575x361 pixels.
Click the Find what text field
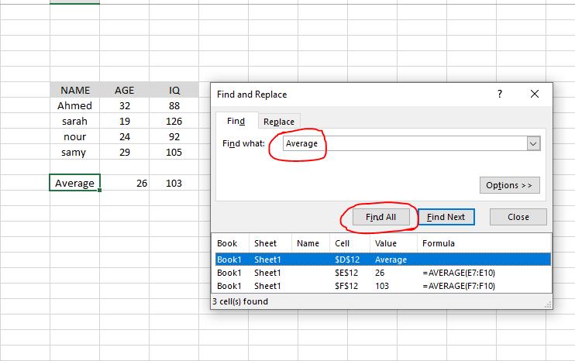403,143
